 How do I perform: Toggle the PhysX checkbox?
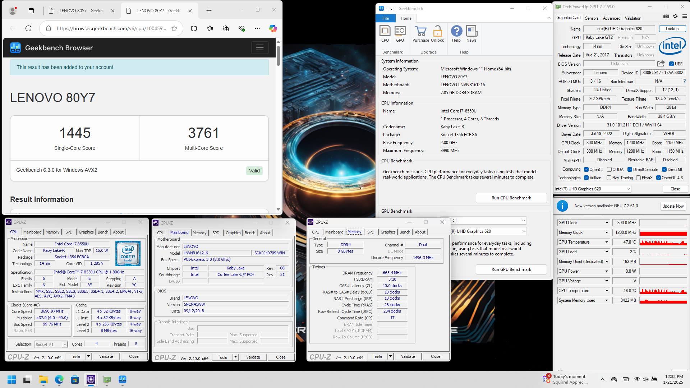tap(638, 178)
